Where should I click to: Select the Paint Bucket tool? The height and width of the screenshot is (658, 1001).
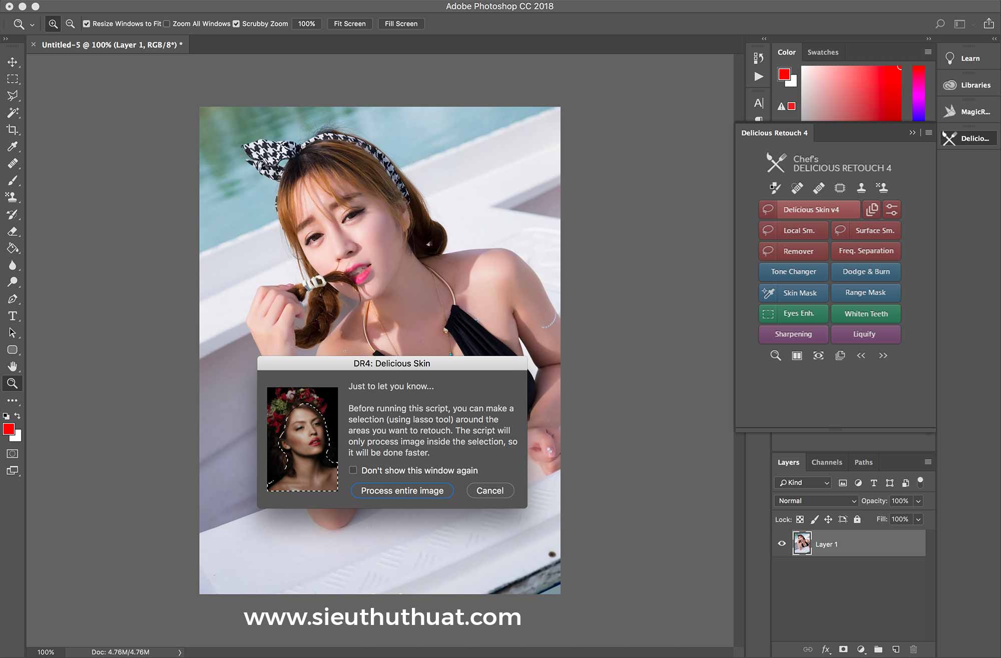[x=13, y=248]
